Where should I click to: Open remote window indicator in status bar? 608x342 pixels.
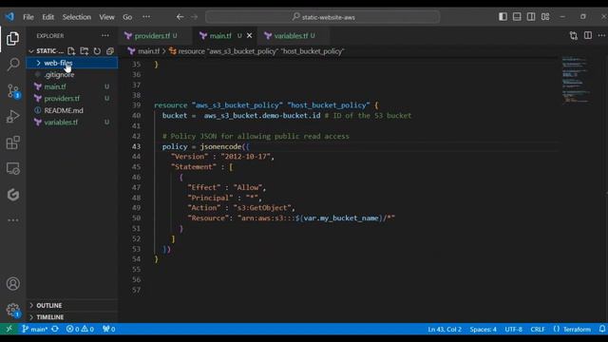tap(9, 329)
